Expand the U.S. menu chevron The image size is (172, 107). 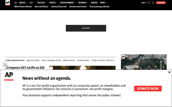(34, 3)
